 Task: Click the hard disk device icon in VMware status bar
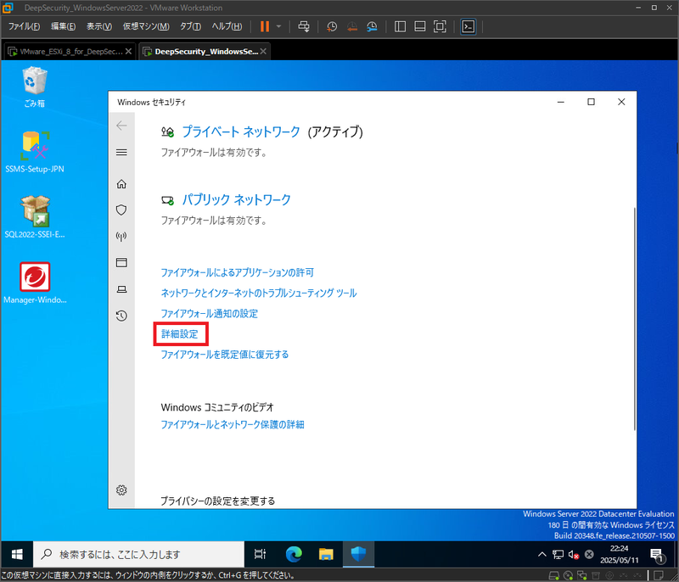pyautogui.click(x=554, y=575)
